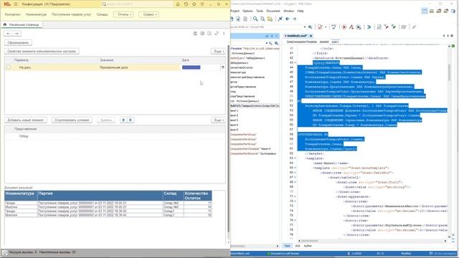
Task: Select the first perspective icon at XML editor top right
Action: click(425, 11)
